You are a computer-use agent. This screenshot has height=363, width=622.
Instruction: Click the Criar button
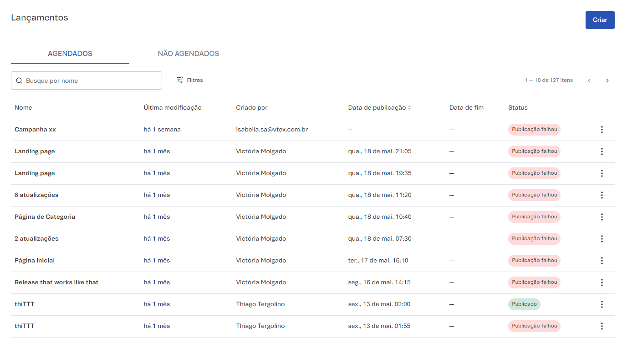tap(600, 20)
